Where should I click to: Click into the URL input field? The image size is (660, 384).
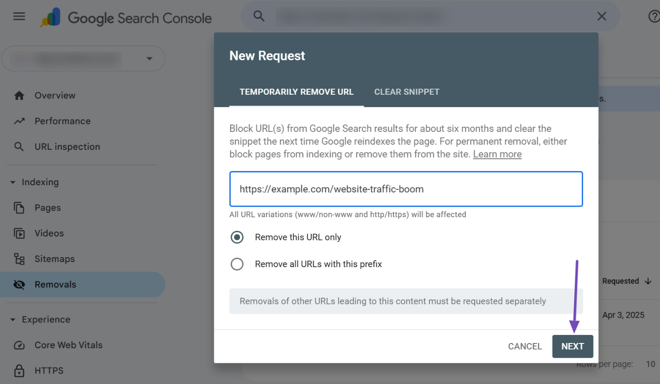pyautogui.click(x=406, y=189)
